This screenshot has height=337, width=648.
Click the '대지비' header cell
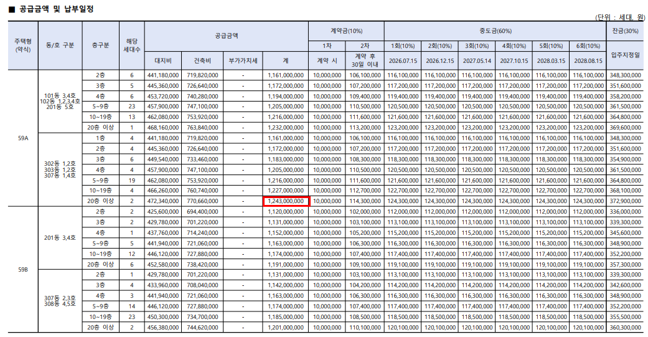163,61
